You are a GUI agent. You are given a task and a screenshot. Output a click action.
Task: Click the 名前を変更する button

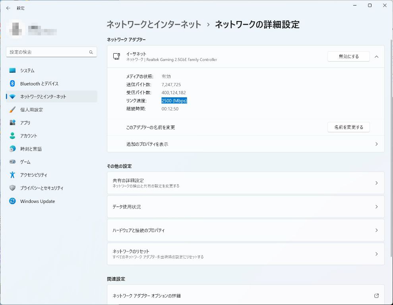coord(348,127)
